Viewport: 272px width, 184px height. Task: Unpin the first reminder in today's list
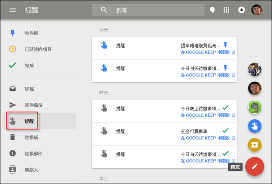225,45
